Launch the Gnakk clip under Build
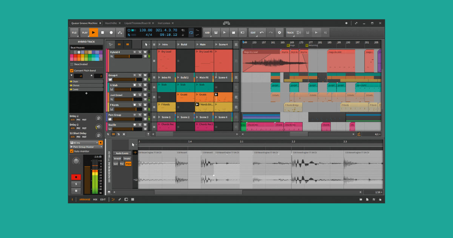Image resolution: width=453 pixels, height=238 pixels. [x=178, y=94]
